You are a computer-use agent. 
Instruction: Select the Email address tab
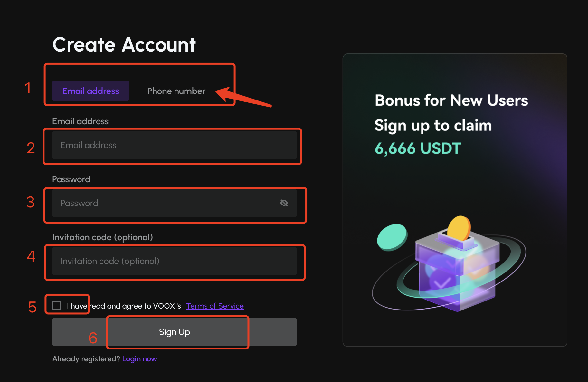[91, 91]
